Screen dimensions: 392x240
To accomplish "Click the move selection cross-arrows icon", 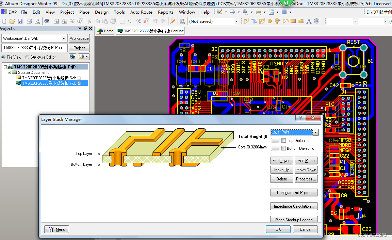I will tap(130, 21).
